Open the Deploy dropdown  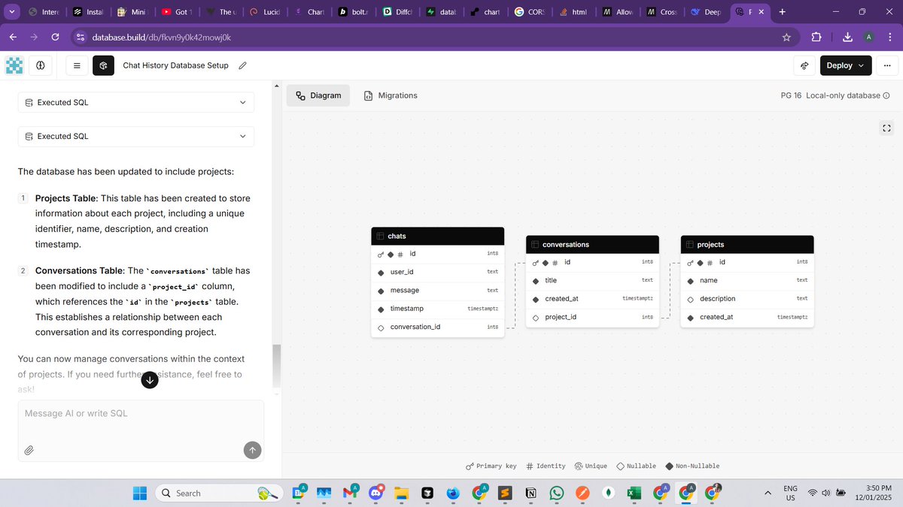point(845,65)
